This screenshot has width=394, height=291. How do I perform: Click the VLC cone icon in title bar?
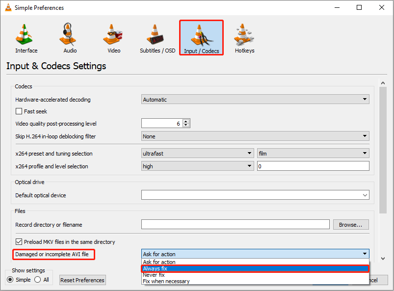click(8, 7)
